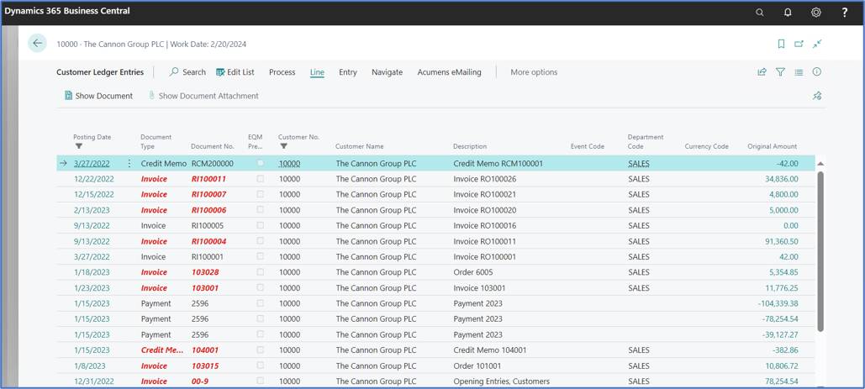Click the Show Document icon
This screenshot has width=865, height=389.
click(68, 95)
